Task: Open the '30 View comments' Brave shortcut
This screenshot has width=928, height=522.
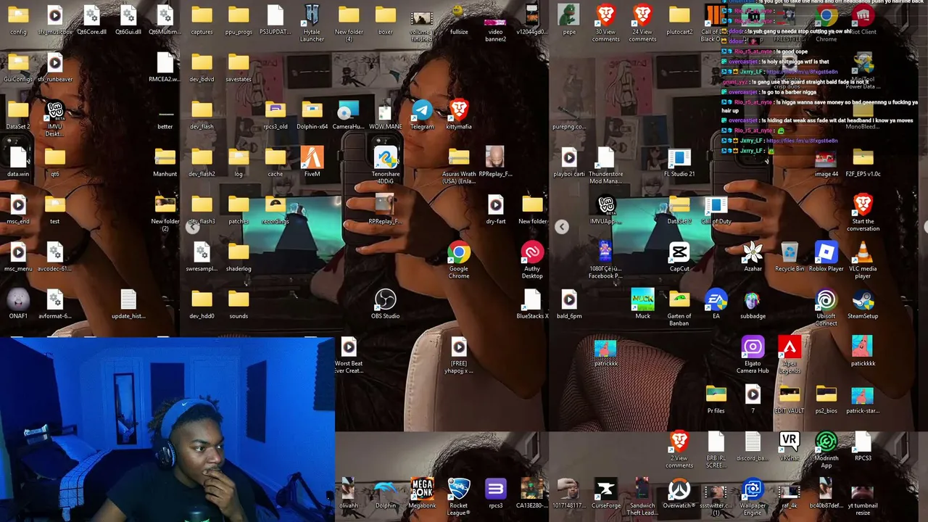Action: [x=605, y=15]
